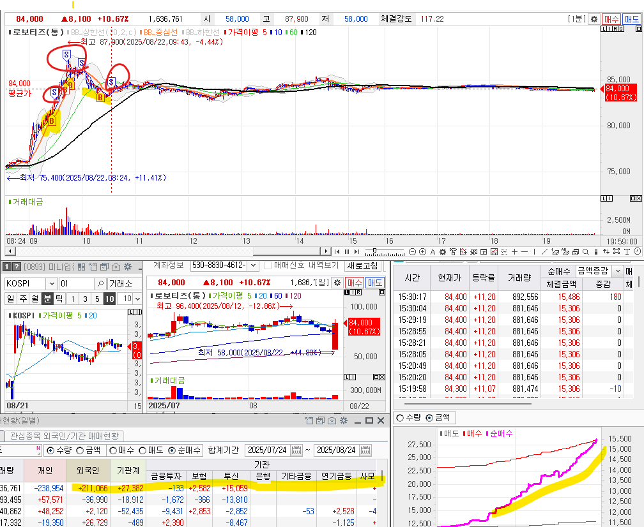Screen dimensions: 644x527
Task: Open calendar picker for start date 2025/07/24
Action: 296,450
